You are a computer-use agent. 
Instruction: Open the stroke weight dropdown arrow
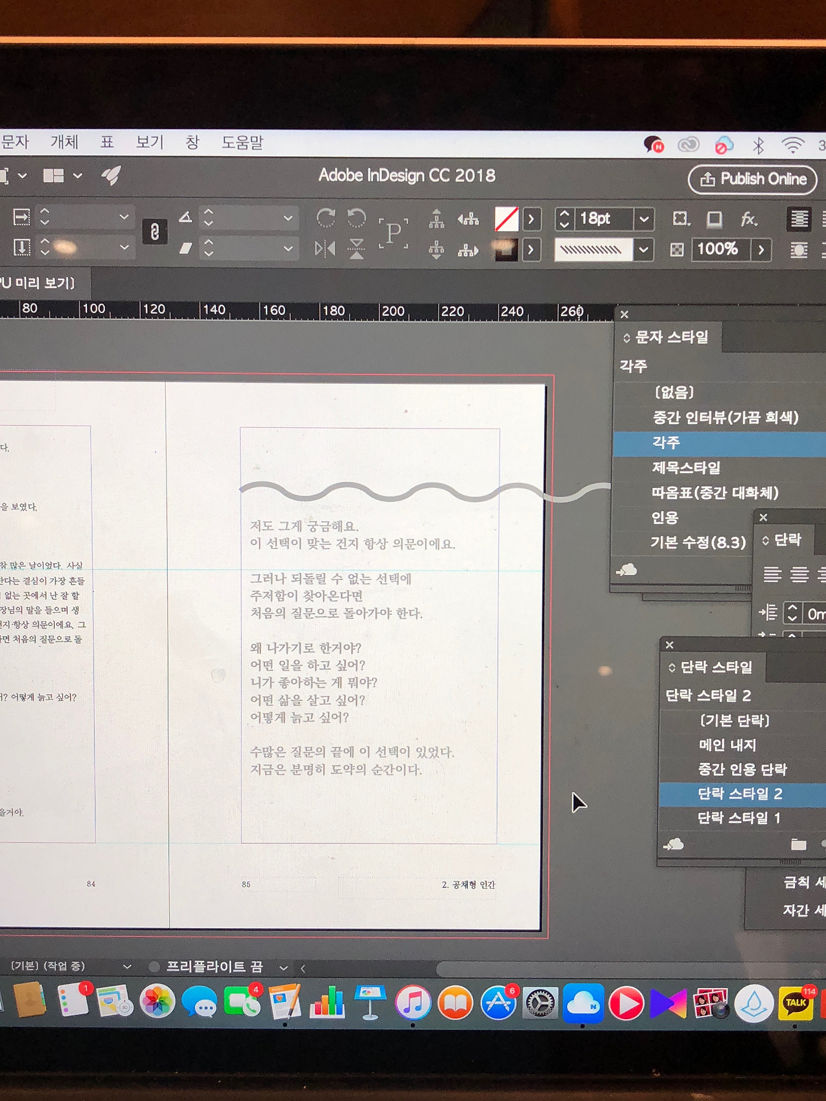tap(644, 219)
